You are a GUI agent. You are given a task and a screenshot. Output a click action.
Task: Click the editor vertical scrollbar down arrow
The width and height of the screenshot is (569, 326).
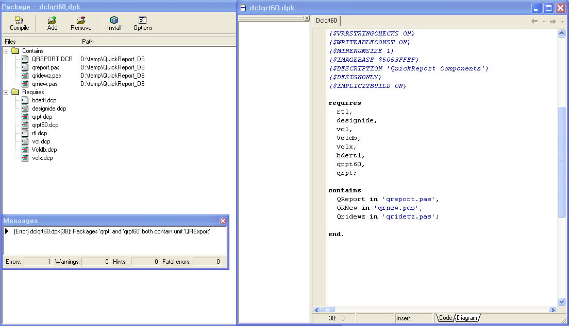point(562,302)
